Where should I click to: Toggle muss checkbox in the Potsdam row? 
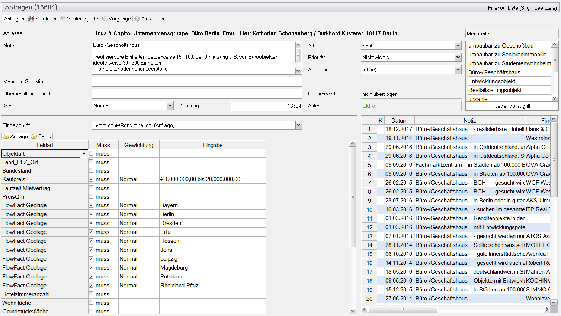point(91,276)
